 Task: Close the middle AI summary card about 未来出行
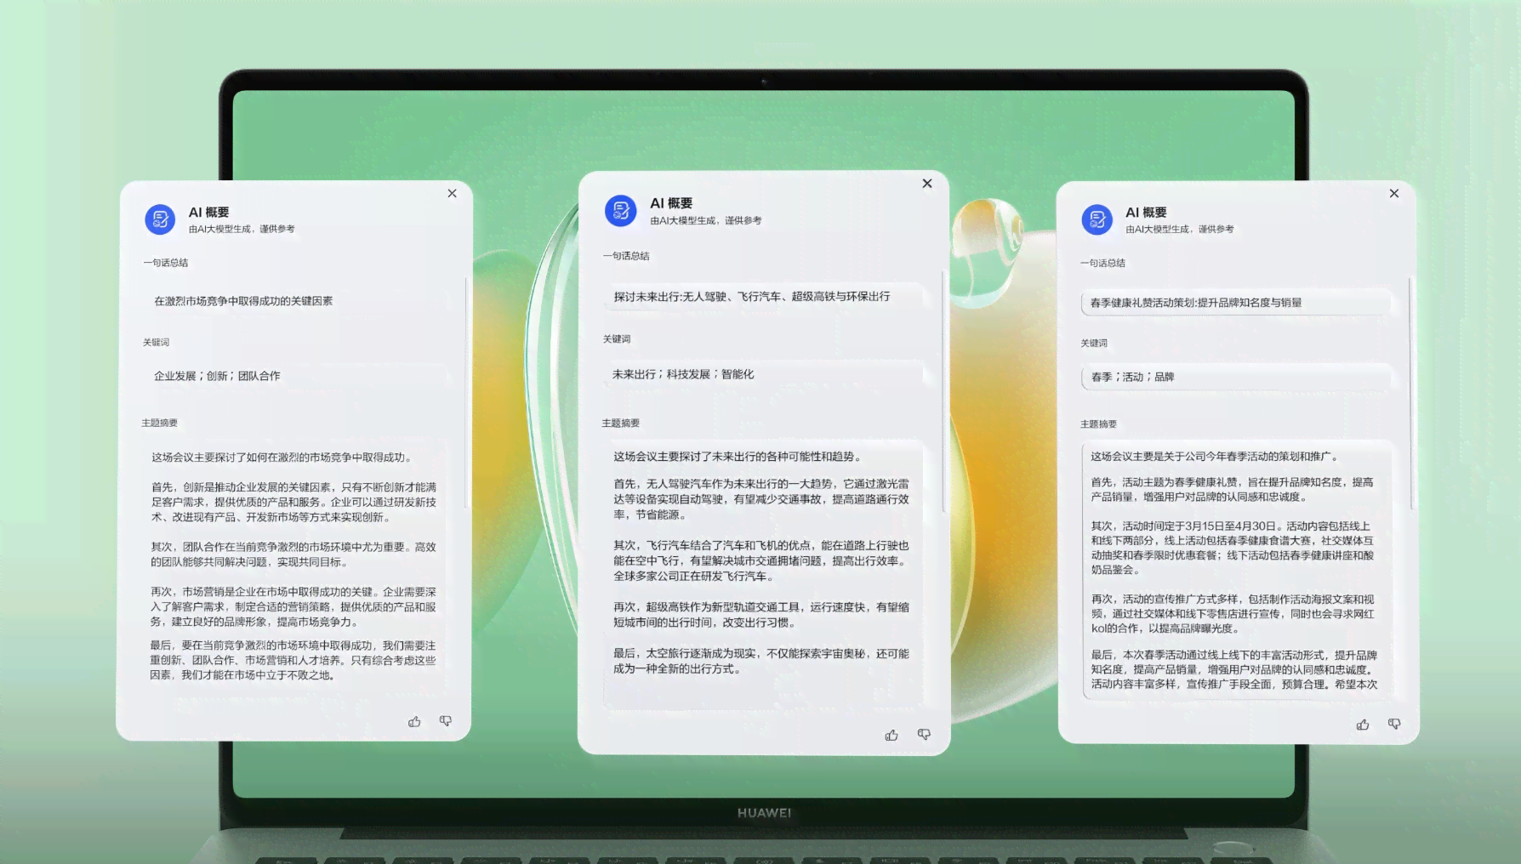click(x=927, y=183)
